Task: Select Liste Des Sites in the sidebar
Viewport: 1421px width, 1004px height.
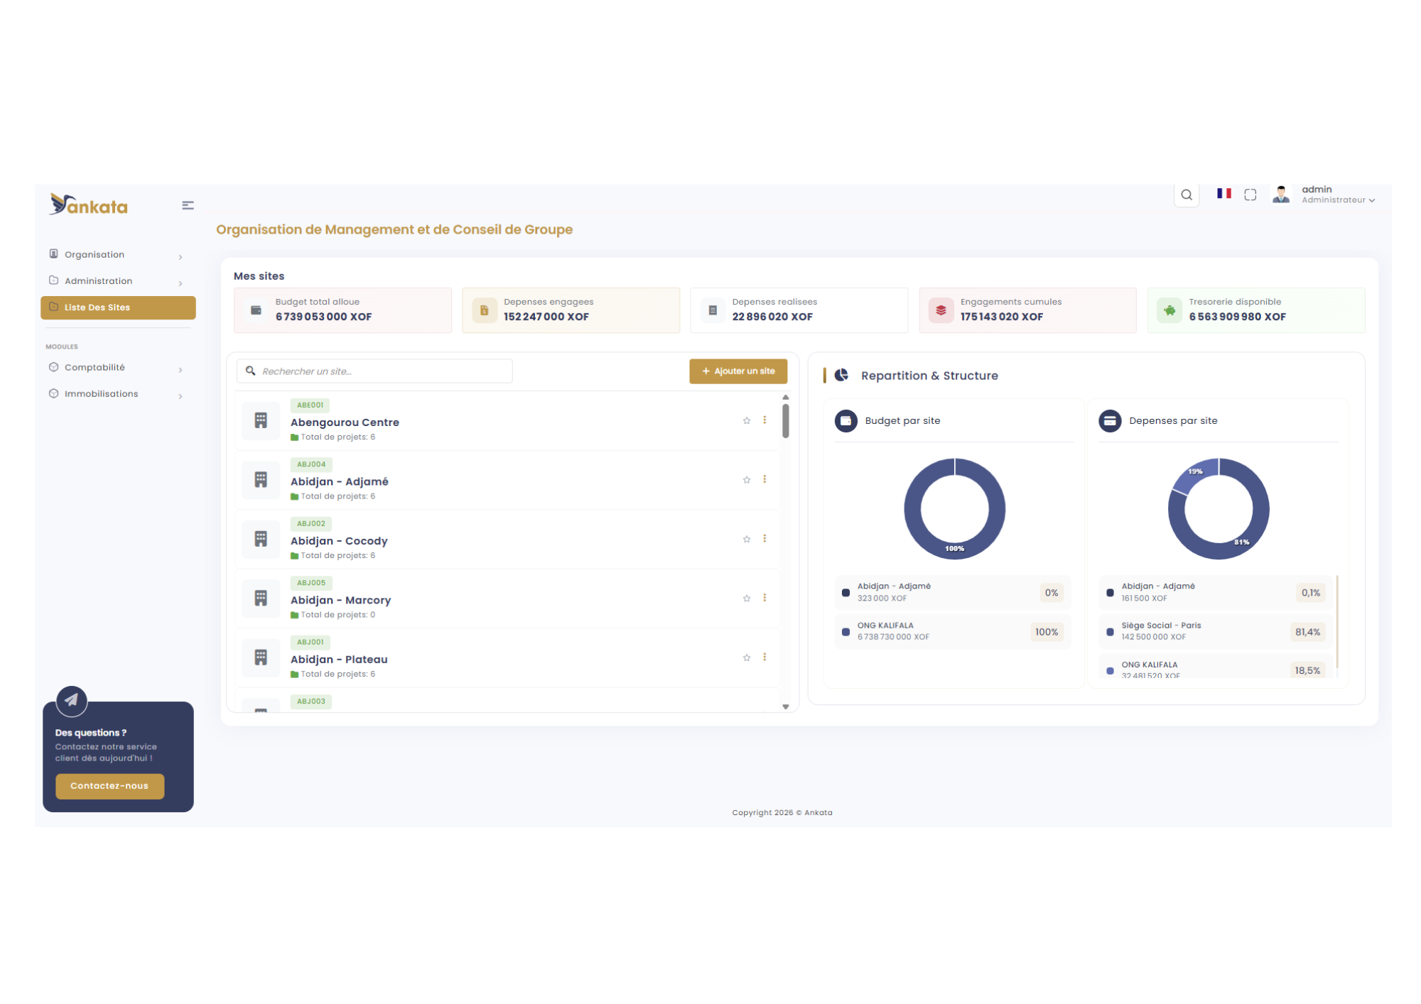Action: (96, 307)
